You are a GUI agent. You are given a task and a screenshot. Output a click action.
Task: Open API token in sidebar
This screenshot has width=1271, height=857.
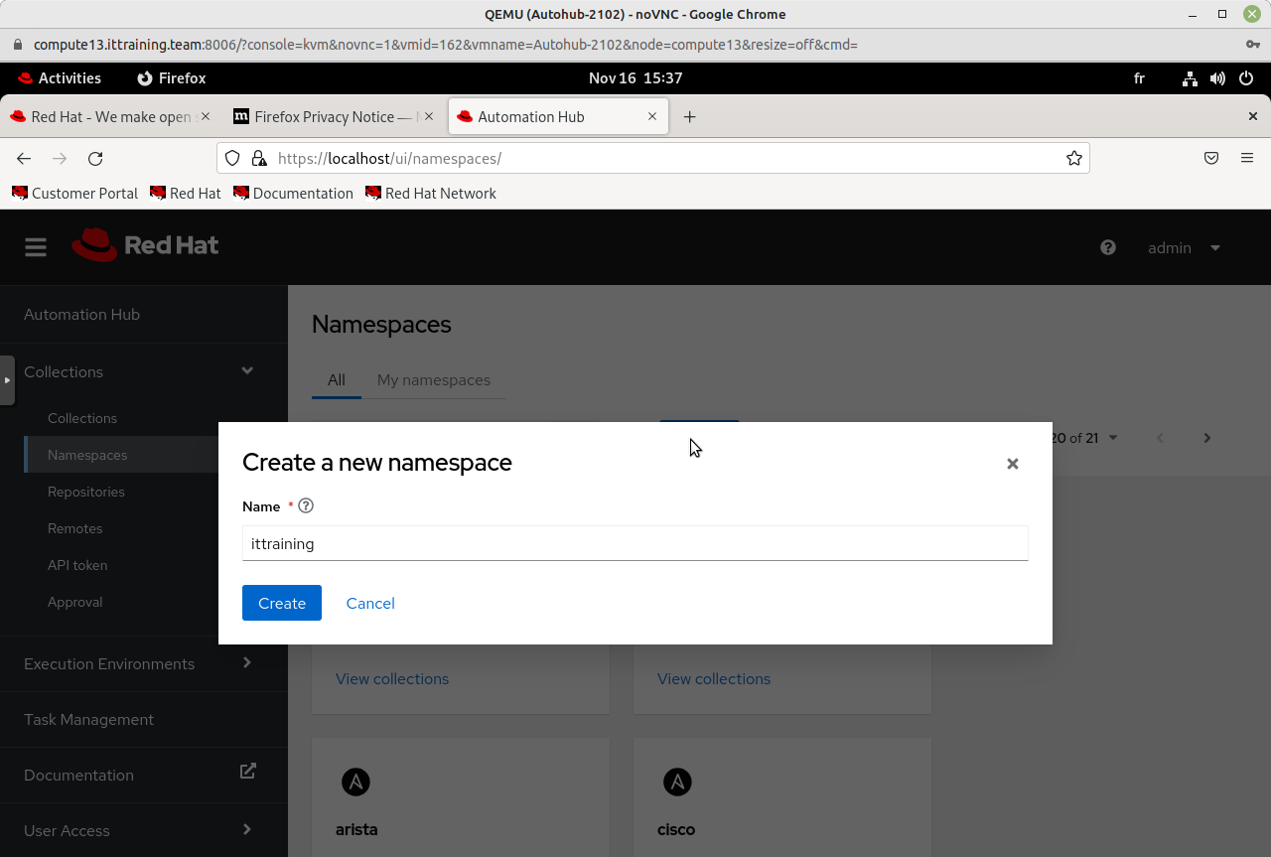77,565
